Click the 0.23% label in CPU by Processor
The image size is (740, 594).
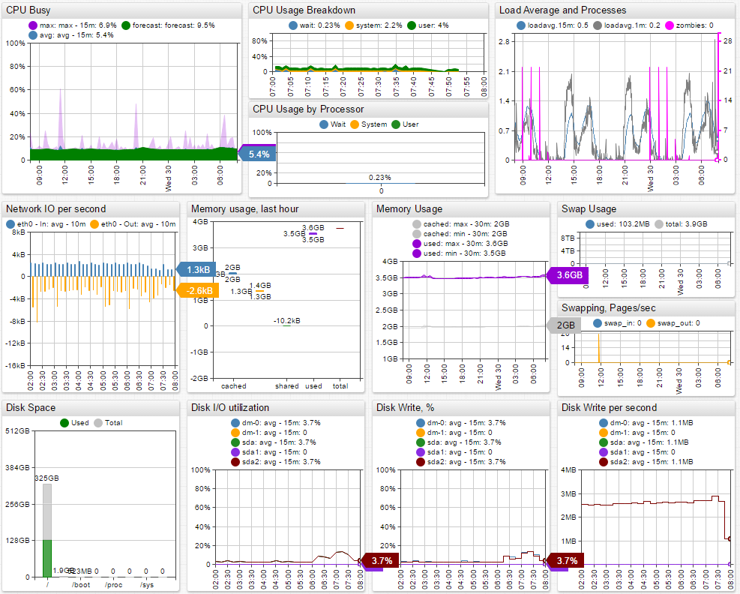coord(380,178)
